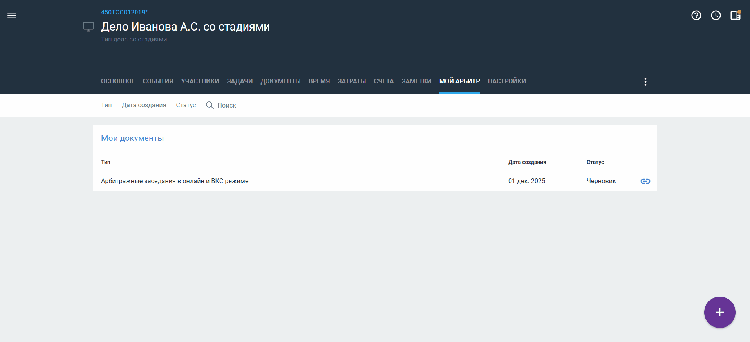
Task: Click the link icon in document row
Action: coord(645,181)
